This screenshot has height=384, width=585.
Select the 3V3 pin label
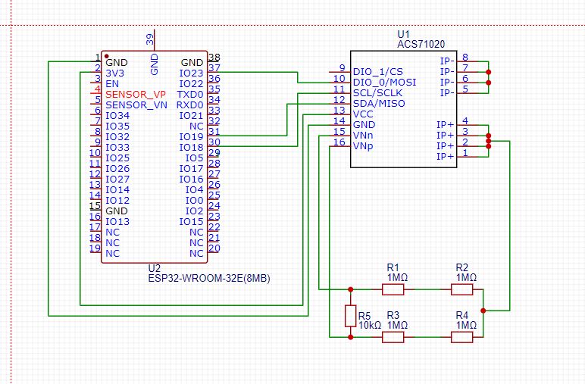[x=114, y=73]
